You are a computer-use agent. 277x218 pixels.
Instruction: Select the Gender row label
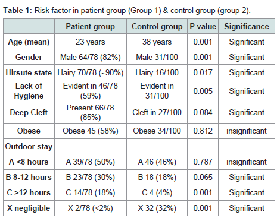coord(29,57)
